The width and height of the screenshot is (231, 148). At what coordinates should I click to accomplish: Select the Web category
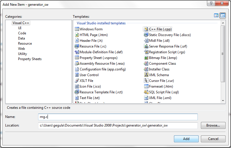pyautogui.click(x=21, y=49)
